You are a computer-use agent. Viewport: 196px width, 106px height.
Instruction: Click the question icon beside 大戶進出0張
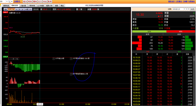[x=54, y=59]
